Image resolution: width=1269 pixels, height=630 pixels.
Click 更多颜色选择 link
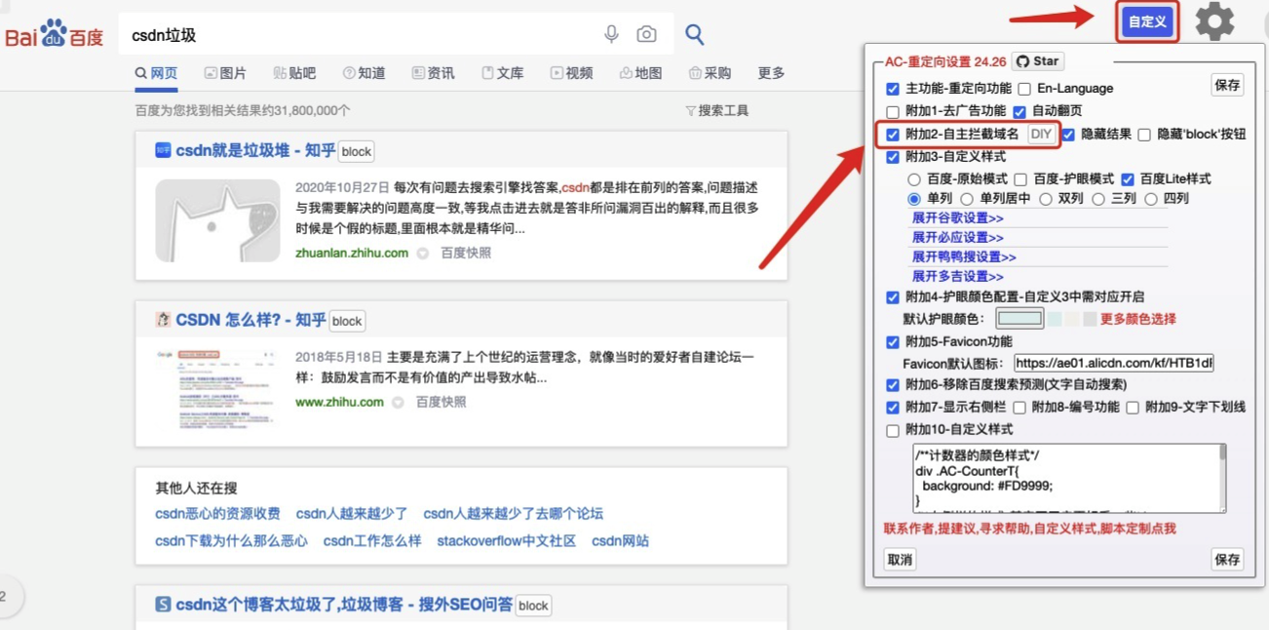1137,319
